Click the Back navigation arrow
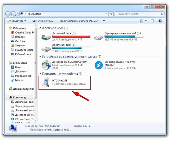This screenshot has width=170, height=141. [8, 14]
